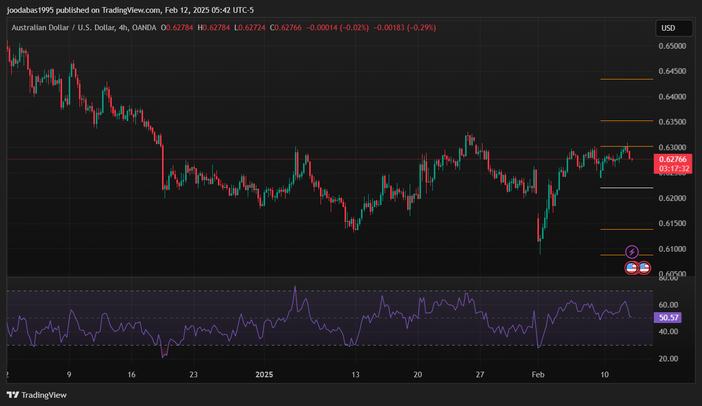Click the 60.00 RSI scale label
The height and width of the screenshot is (406, 702).
click(x=669, y=304)
